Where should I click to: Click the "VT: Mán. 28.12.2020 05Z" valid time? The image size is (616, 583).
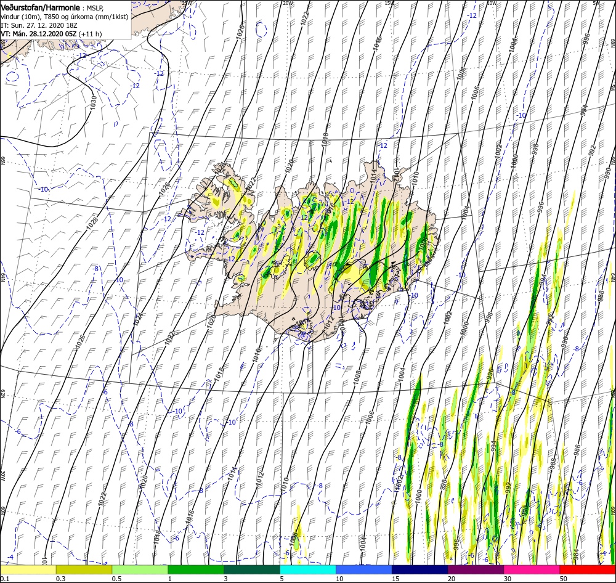[38, 34]
